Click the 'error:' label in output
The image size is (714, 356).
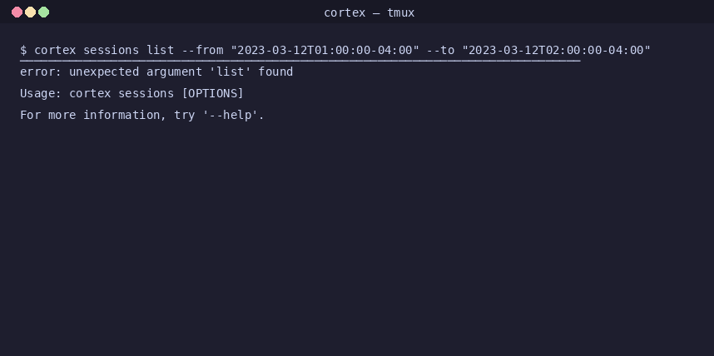pos(41,72)
